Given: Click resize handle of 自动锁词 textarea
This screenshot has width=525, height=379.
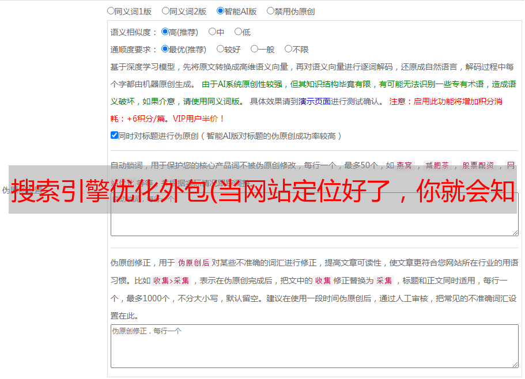Looking at the screenshot, I should pos(515,233).
